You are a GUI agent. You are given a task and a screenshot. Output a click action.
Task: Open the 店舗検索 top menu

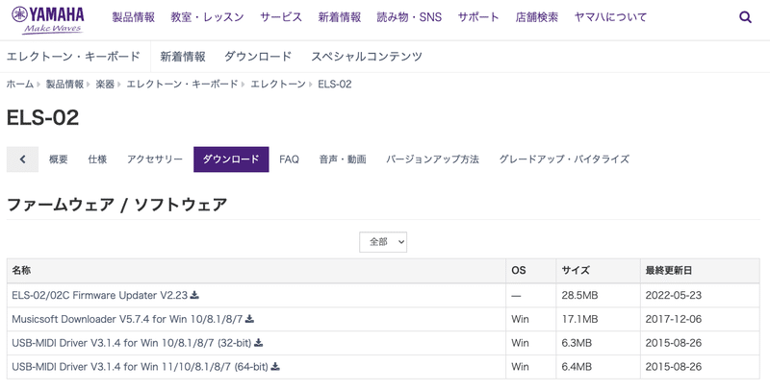(537, 17)
